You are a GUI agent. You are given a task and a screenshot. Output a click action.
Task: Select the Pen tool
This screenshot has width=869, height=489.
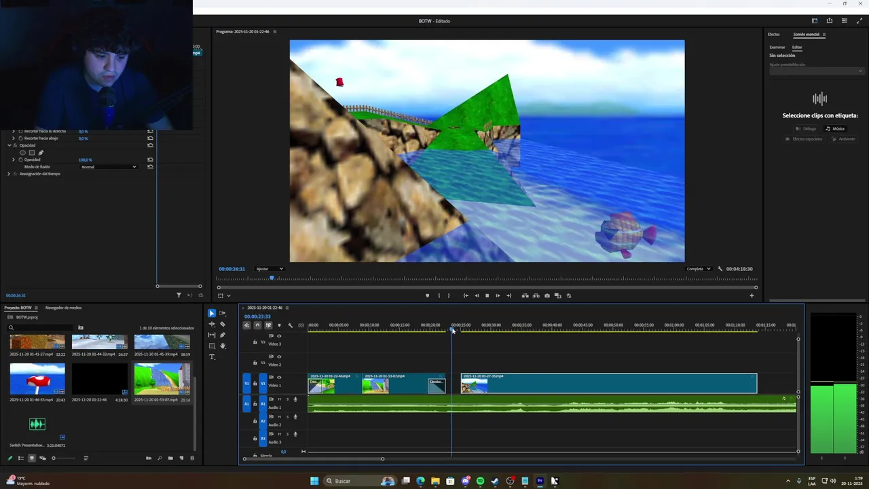point(223,335)
